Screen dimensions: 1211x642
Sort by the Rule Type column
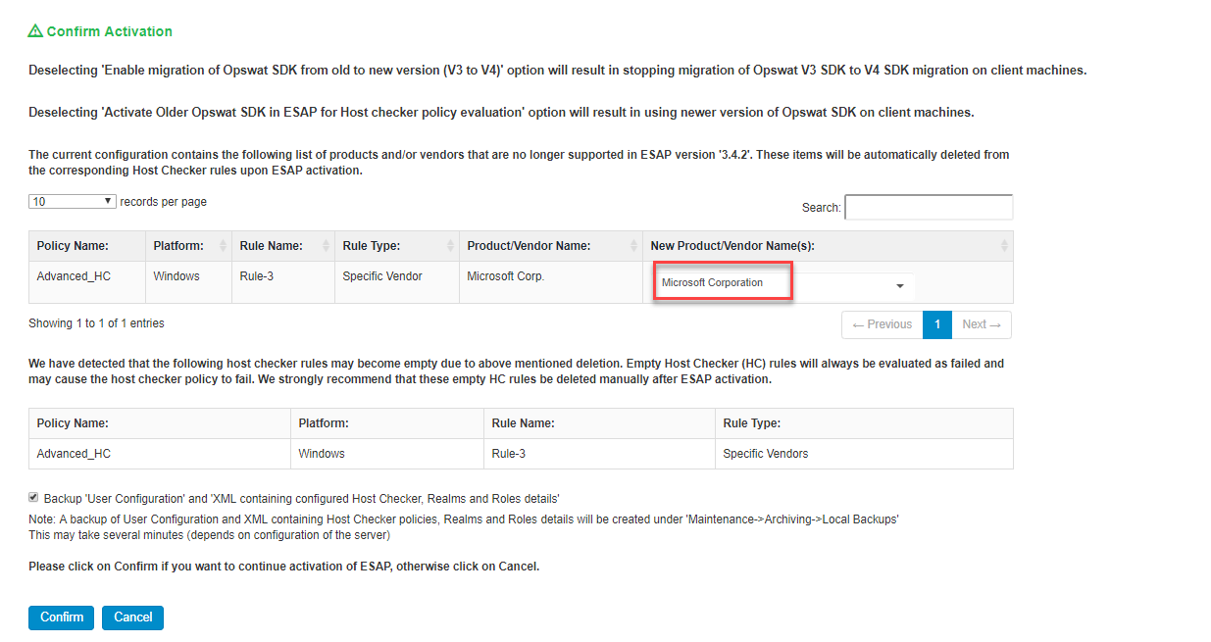pos(397,246)
